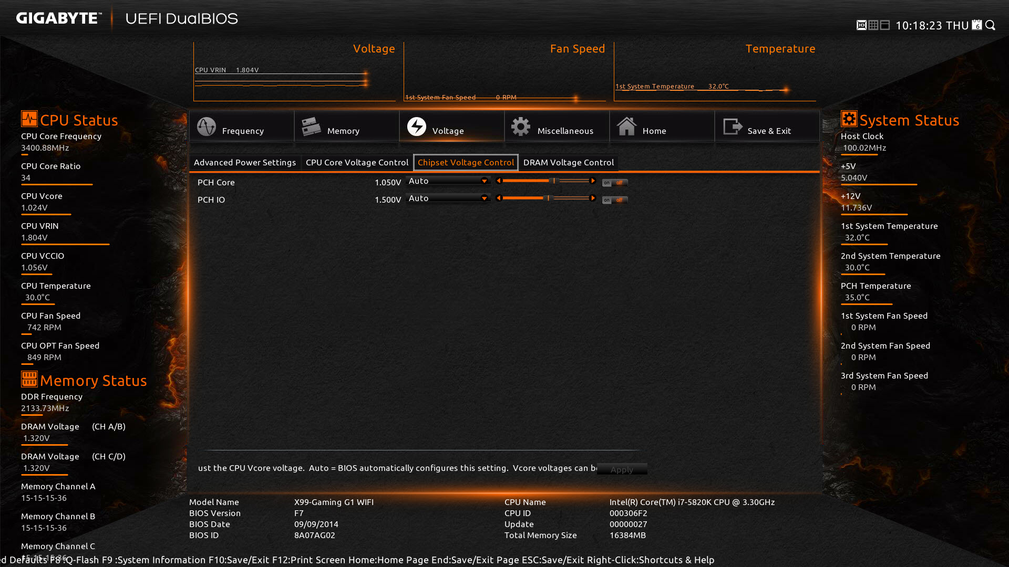Click the Frequency gauge icon
This screenshot has height=567, width=1009.
pos(207,127)
